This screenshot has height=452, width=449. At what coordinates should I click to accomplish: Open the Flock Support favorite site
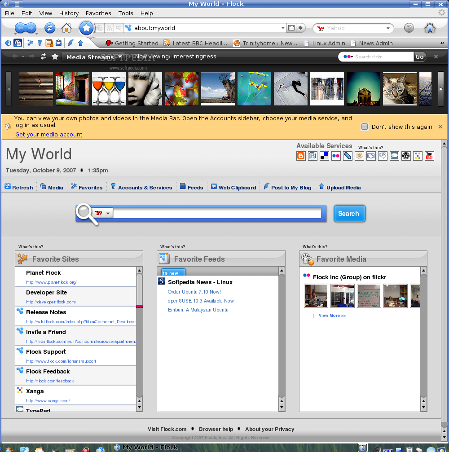click(75, 355)
